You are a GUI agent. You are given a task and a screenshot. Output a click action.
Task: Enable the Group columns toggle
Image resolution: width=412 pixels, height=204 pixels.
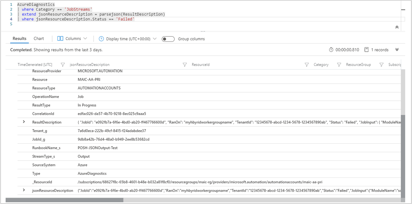point(168,39)
